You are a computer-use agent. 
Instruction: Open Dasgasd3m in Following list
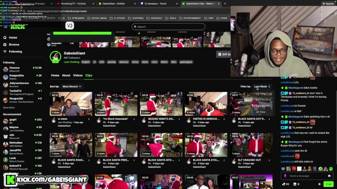(x=22, y=77)
